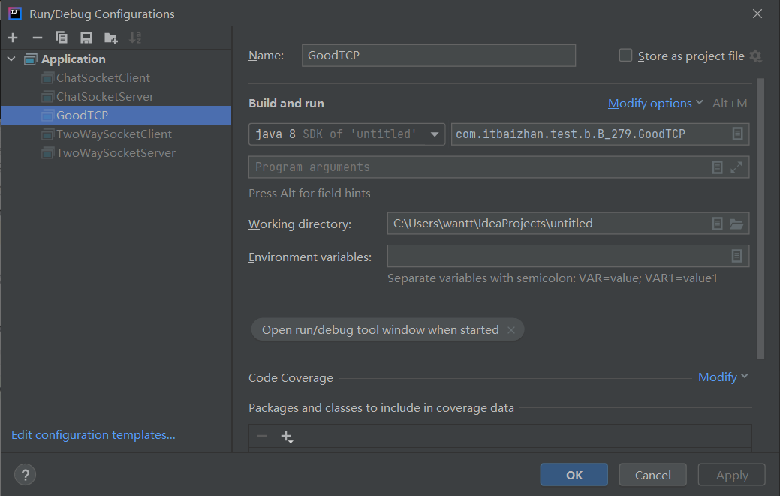Insert macros into Program arguments
Screen dimensions: 780x496
pos(717,167)
